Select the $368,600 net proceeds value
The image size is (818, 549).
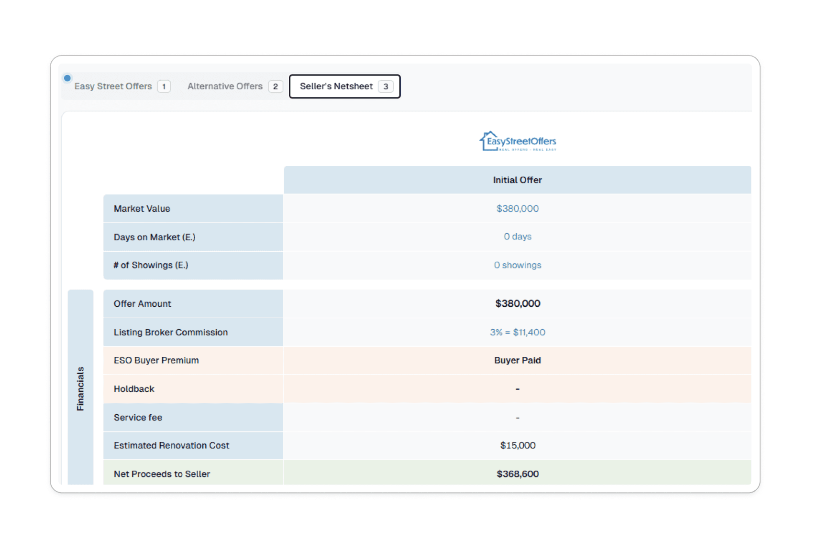coord(517,474)
